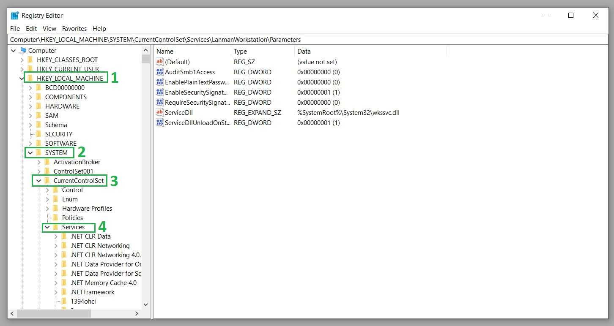The image size is (614, 326).
Task: Expand the ActivationBroker key
Action: coord(39,162)
